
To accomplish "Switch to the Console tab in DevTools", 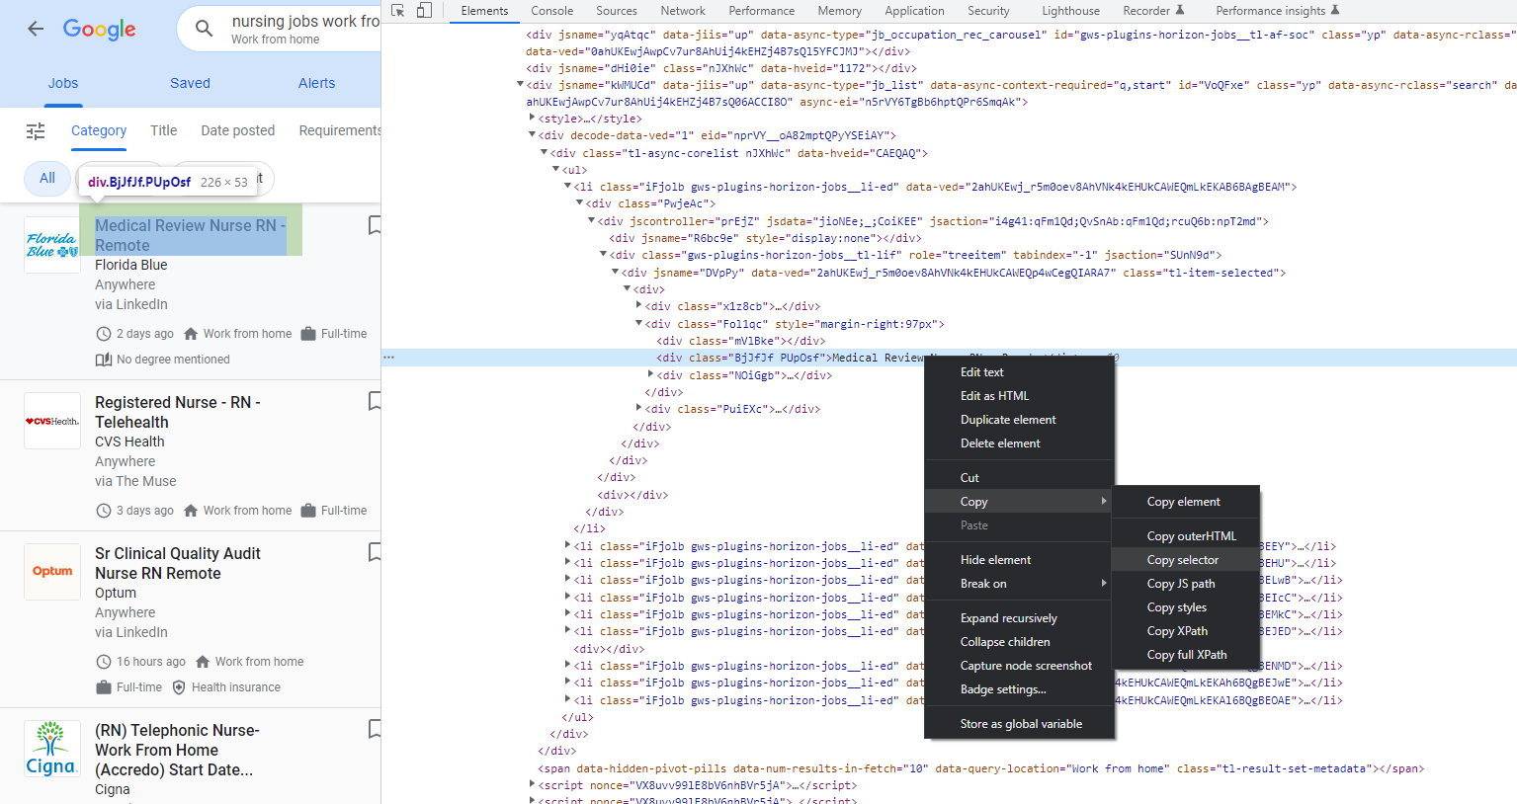I will (x=551, y=11).
